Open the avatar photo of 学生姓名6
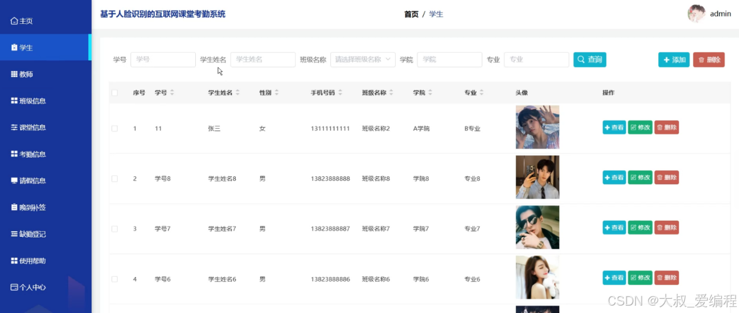The height and width of the screenshot is (313, 739). (x=537, y=278)
